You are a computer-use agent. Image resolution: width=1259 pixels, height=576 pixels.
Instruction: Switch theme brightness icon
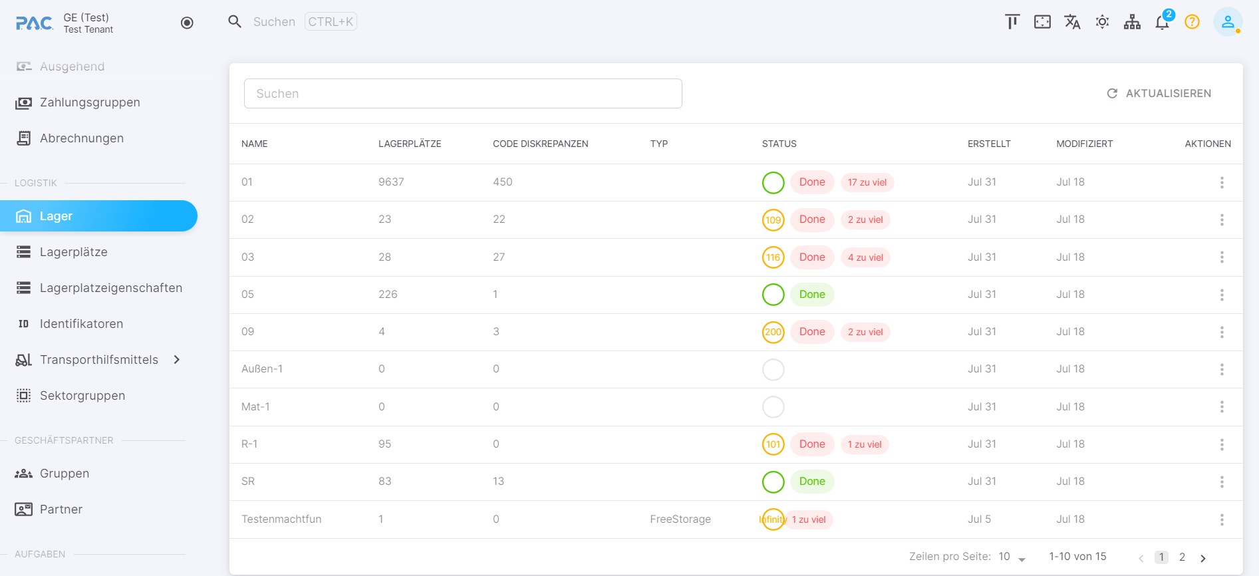(1102, 22)
